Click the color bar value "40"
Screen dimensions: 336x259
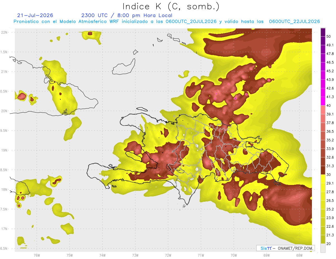[x=329, y=106]
